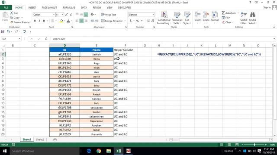This screenshot has width=277, height=155.
Task: Click the Zoom slider handle
Action: [254, 145]
